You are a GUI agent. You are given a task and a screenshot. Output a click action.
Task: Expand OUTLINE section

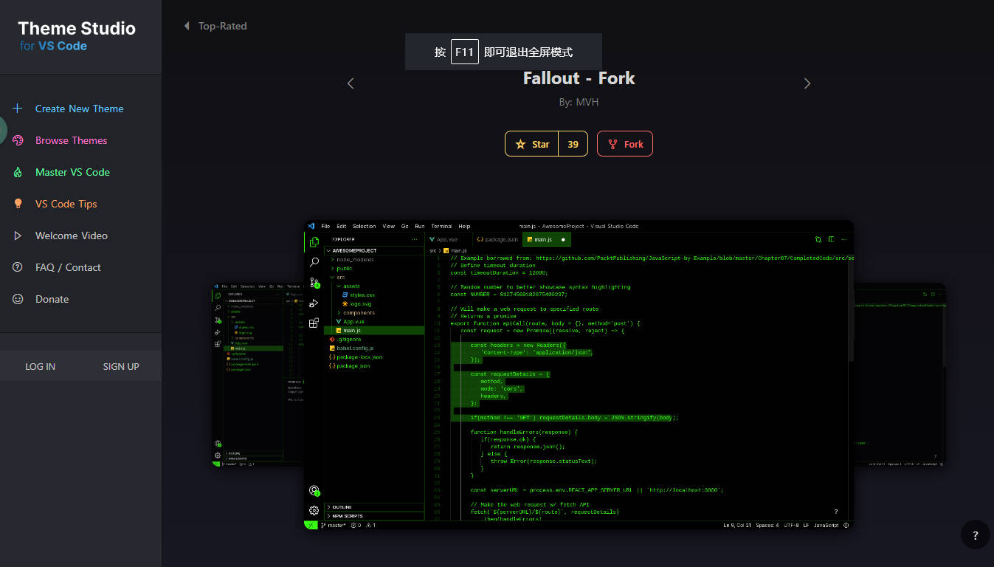pyautogui.click(x=374, y=507)
